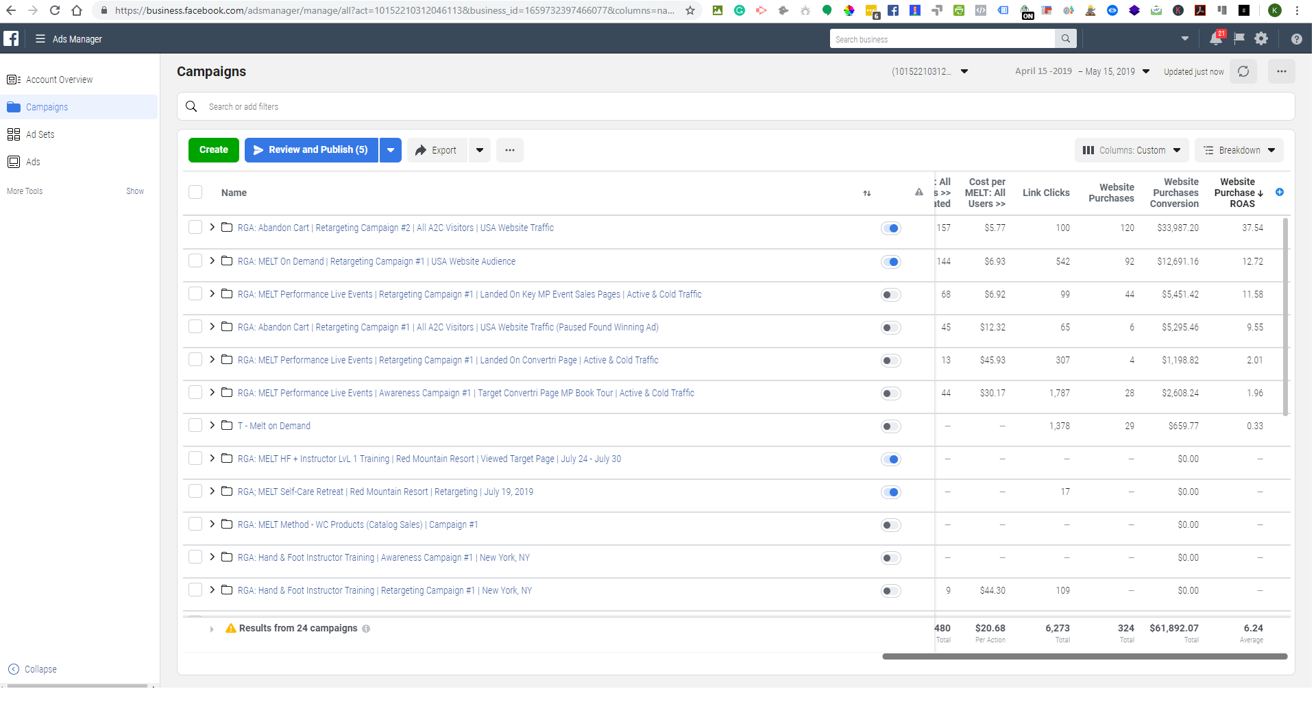1316x713 pixels.
Task: Open the ad account selector dropdown
Action: coord(930,71)
